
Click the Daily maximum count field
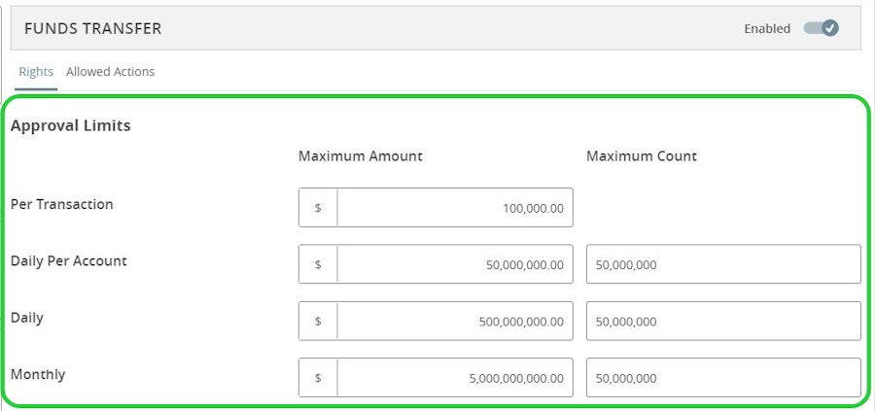pyautogui.click(x=723, y=322)
